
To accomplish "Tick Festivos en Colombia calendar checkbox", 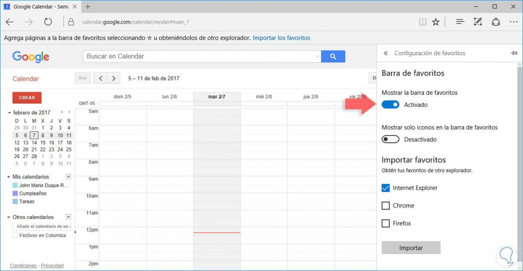I will pyautogui.click(x=15, y=235).
